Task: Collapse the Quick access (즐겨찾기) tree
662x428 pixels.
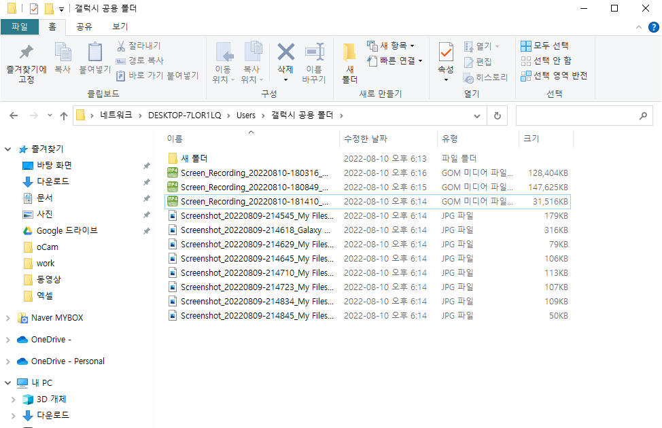Action: (7, 149)
